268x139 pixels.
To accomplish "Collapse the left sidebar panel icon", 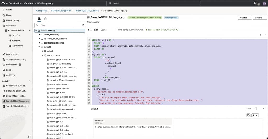I will [29, 137].
